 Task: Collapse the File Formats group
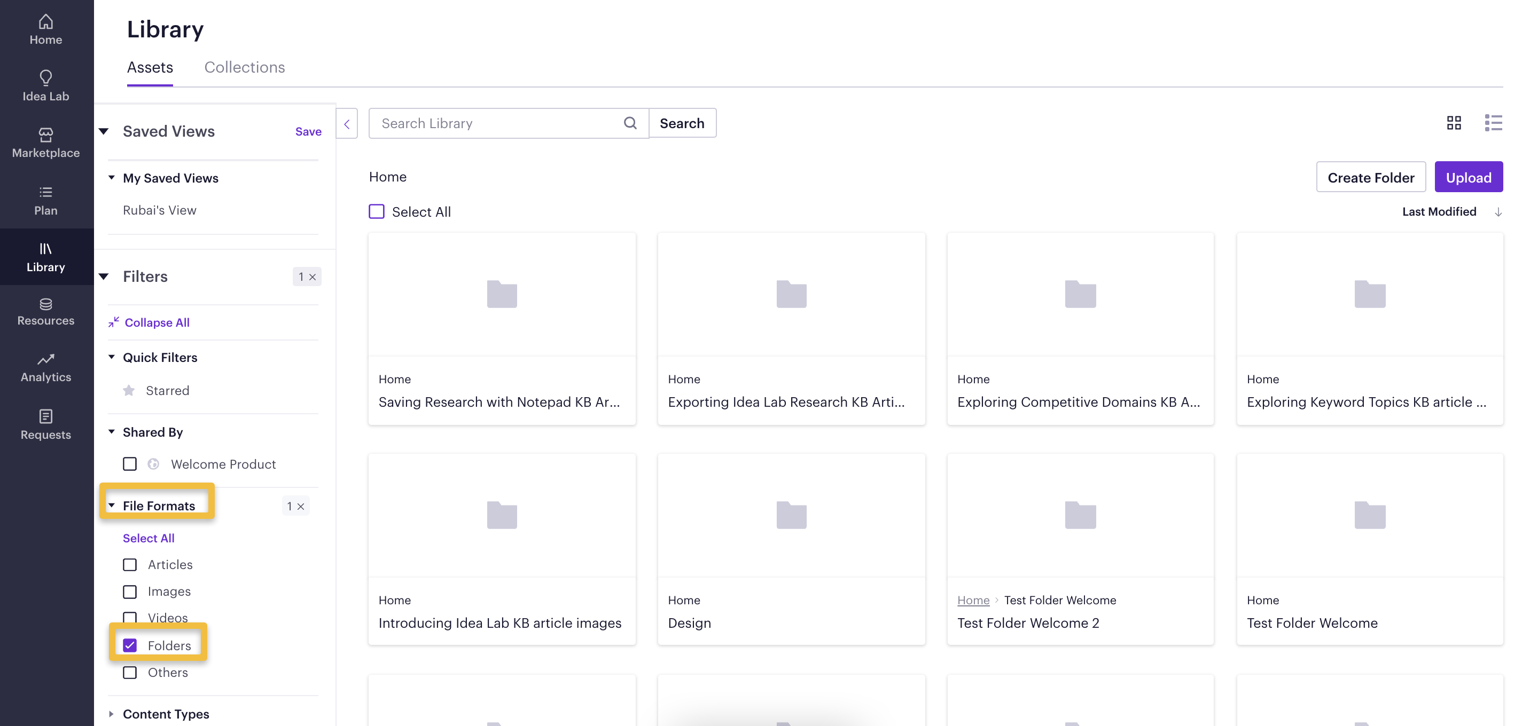pos(112,505)
